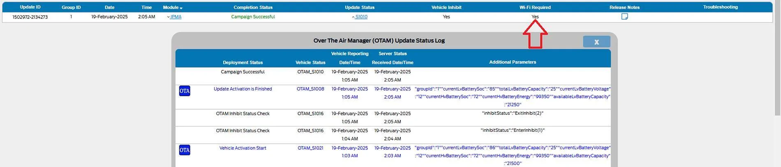Click OTA icon beside Update Activation is Finished
This screenshot has width=781, height=167.
point(185,91)
